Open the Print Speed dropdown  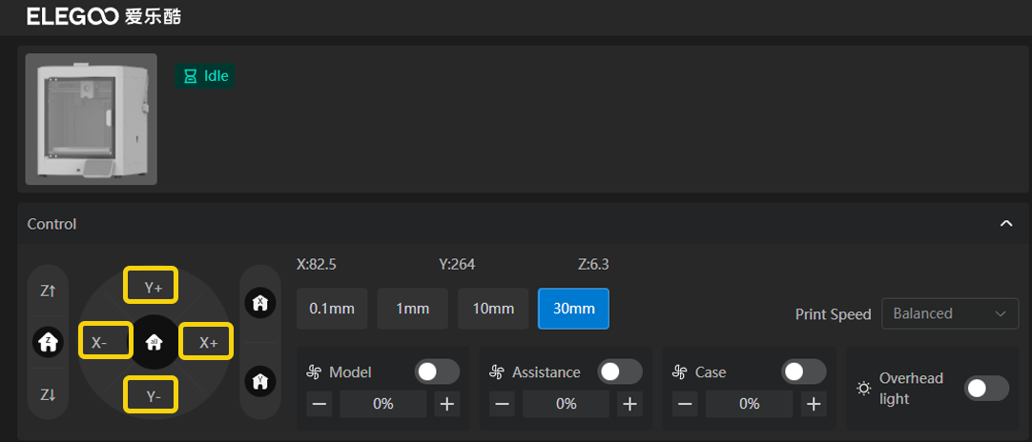click(949, 313)
